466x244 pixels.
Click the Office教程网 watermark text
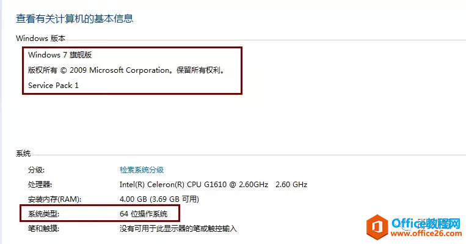(426, 223)
